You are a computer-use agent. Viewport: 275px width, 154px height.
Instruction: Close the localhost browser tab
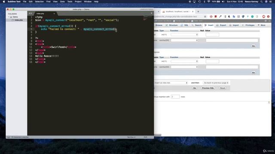pyautogui.click(x=192, y=12)
